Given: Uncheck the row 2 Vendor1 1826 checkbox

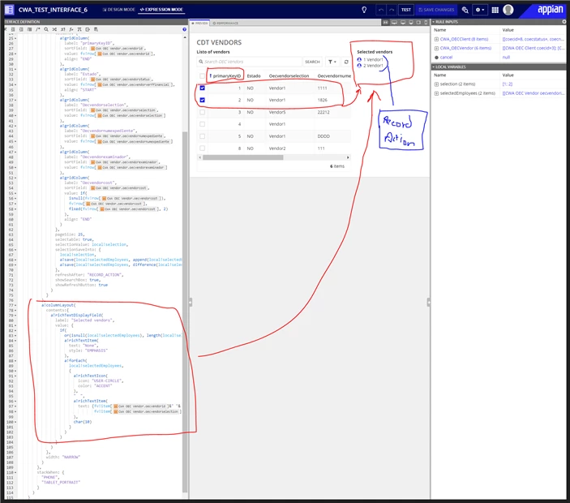Looking at the screenshot, I should (x=202, y=100).
